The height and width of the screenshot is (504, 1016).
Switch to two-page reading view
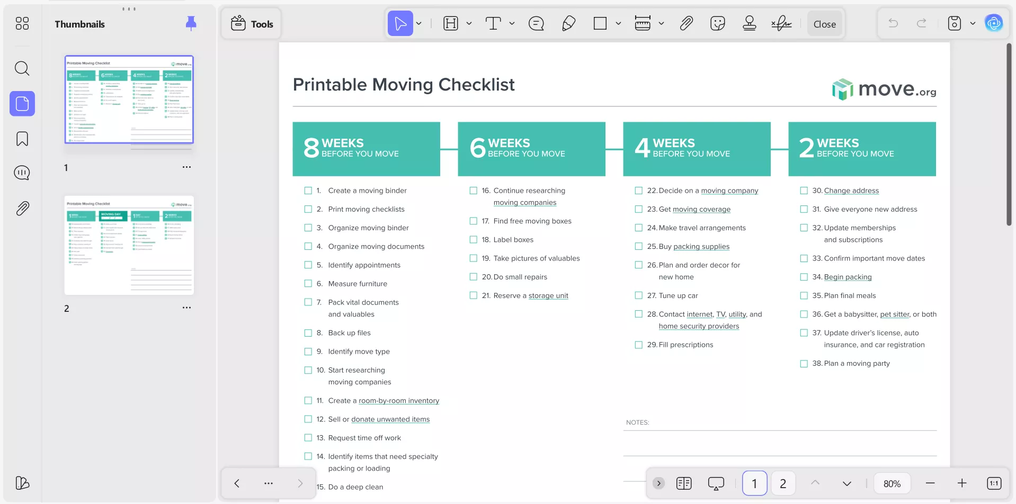point(684,483)
